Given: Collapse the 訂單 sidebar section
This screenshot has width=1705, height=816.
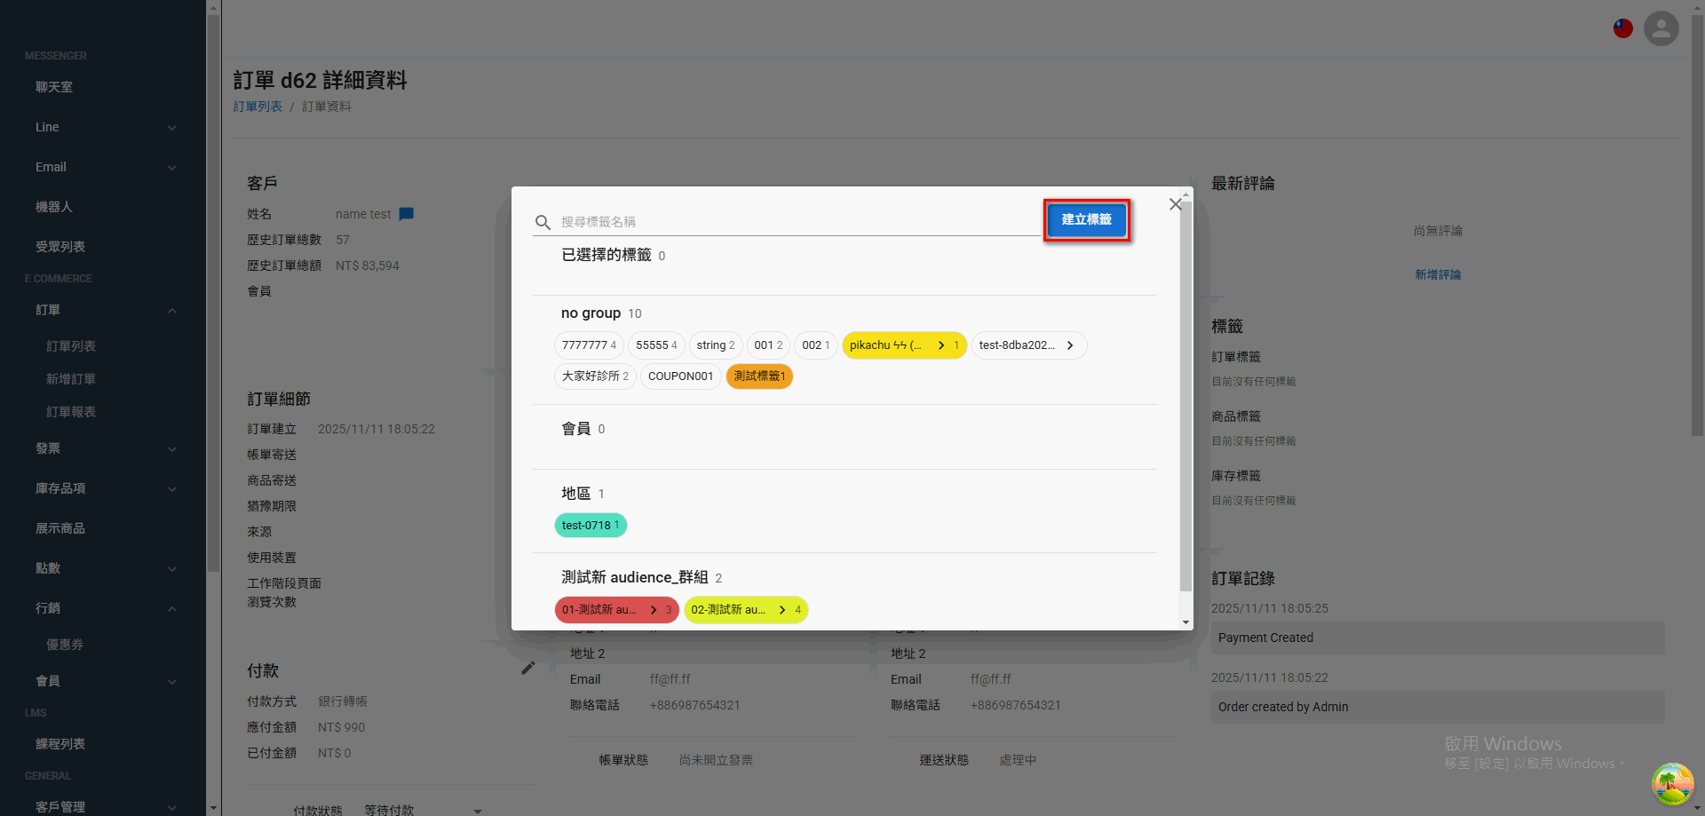Looking at the screenshot, I should pyautogui.click(x=172, y=311).
